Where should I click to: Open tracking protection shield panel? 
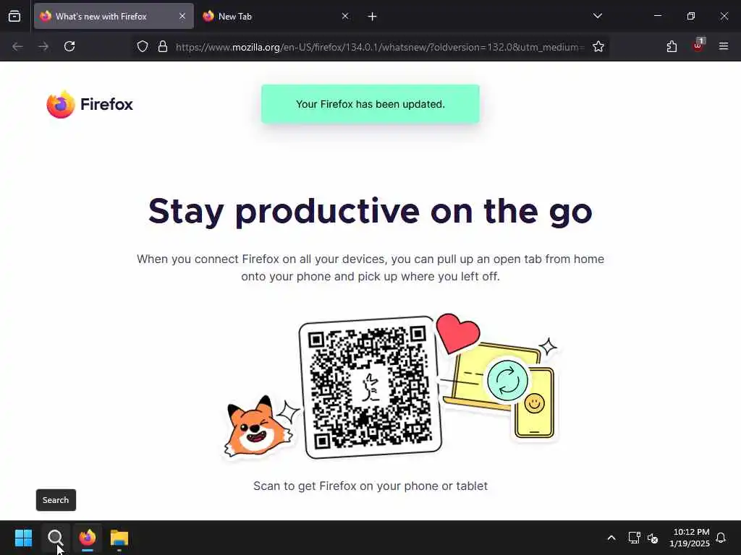tap(143, 46)
